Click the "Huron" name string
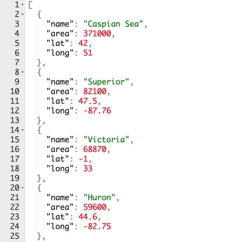 [99, 197]
